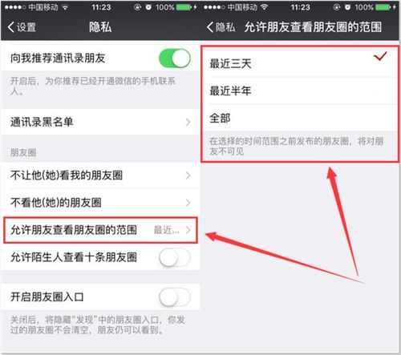Viewport: 401px width, 355px height.
Task: Expand 不看他(她)的朋友圈 chevron
Action: (x=188, y=203)
